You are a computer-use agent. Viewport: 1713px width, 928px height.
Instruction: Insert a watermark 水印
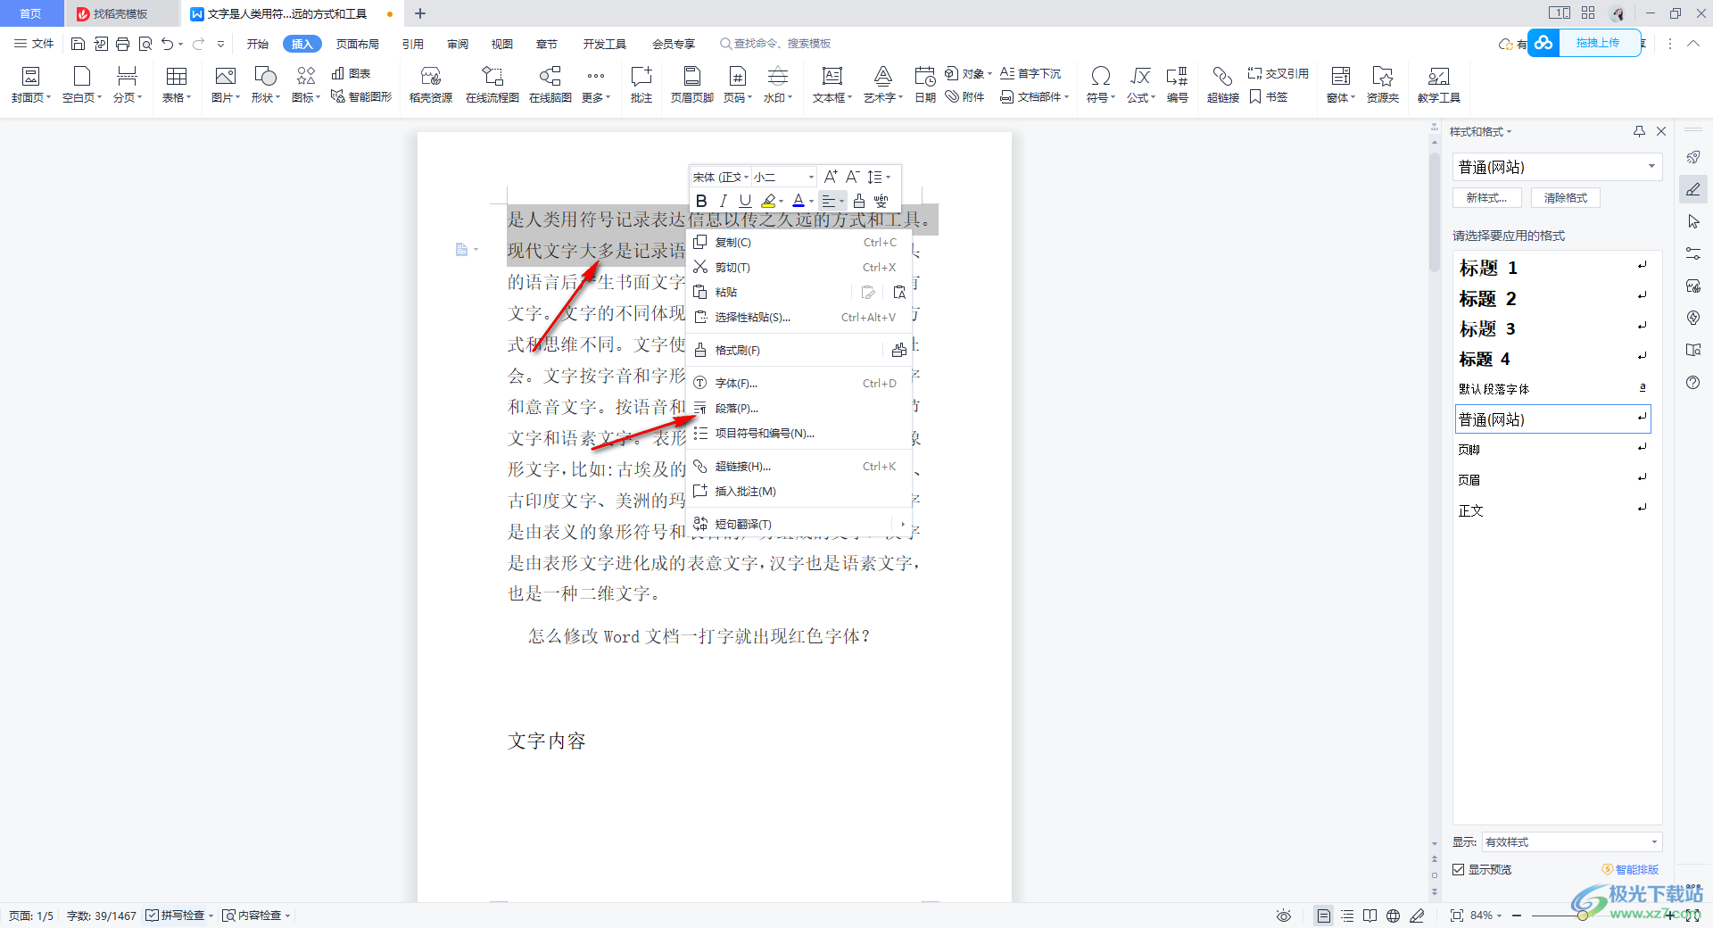(778, 84)
